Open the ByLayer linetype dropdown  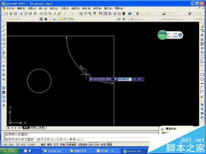pyautogui.click(x=191, y=19)
